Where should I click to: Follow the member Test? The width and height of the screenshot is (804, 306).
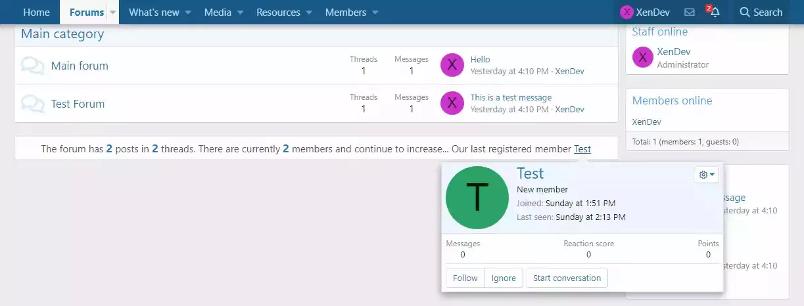coord(465,278)
